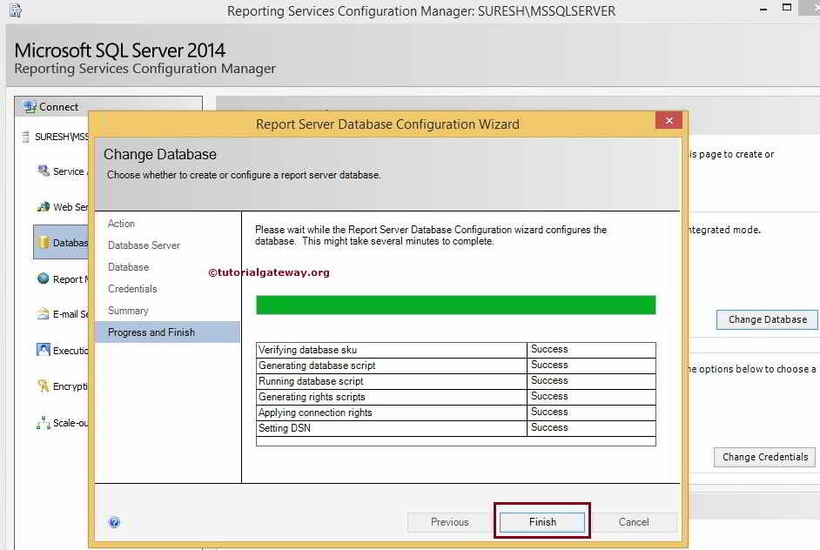Click the 'Setting DSN' row

[x=455, y=428]
